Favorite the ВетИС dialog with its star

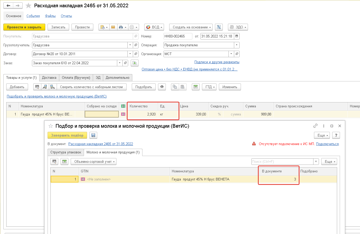coord(51,126)
